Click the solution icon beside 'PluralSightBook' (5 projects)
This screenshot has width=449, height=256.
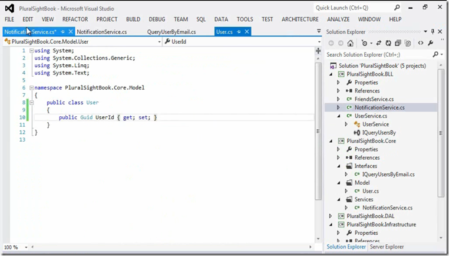333,66
